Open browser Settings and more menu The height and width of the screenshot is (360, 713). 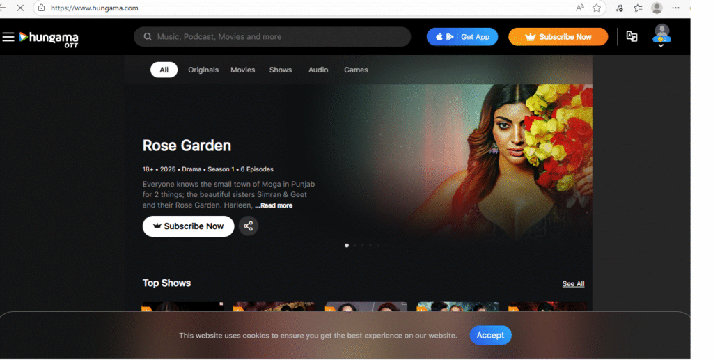coord(675,8)
